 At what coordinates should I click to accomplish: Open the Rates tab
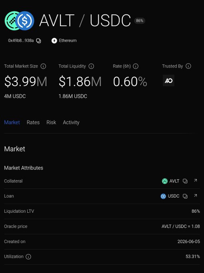click(x=33, y=122)
